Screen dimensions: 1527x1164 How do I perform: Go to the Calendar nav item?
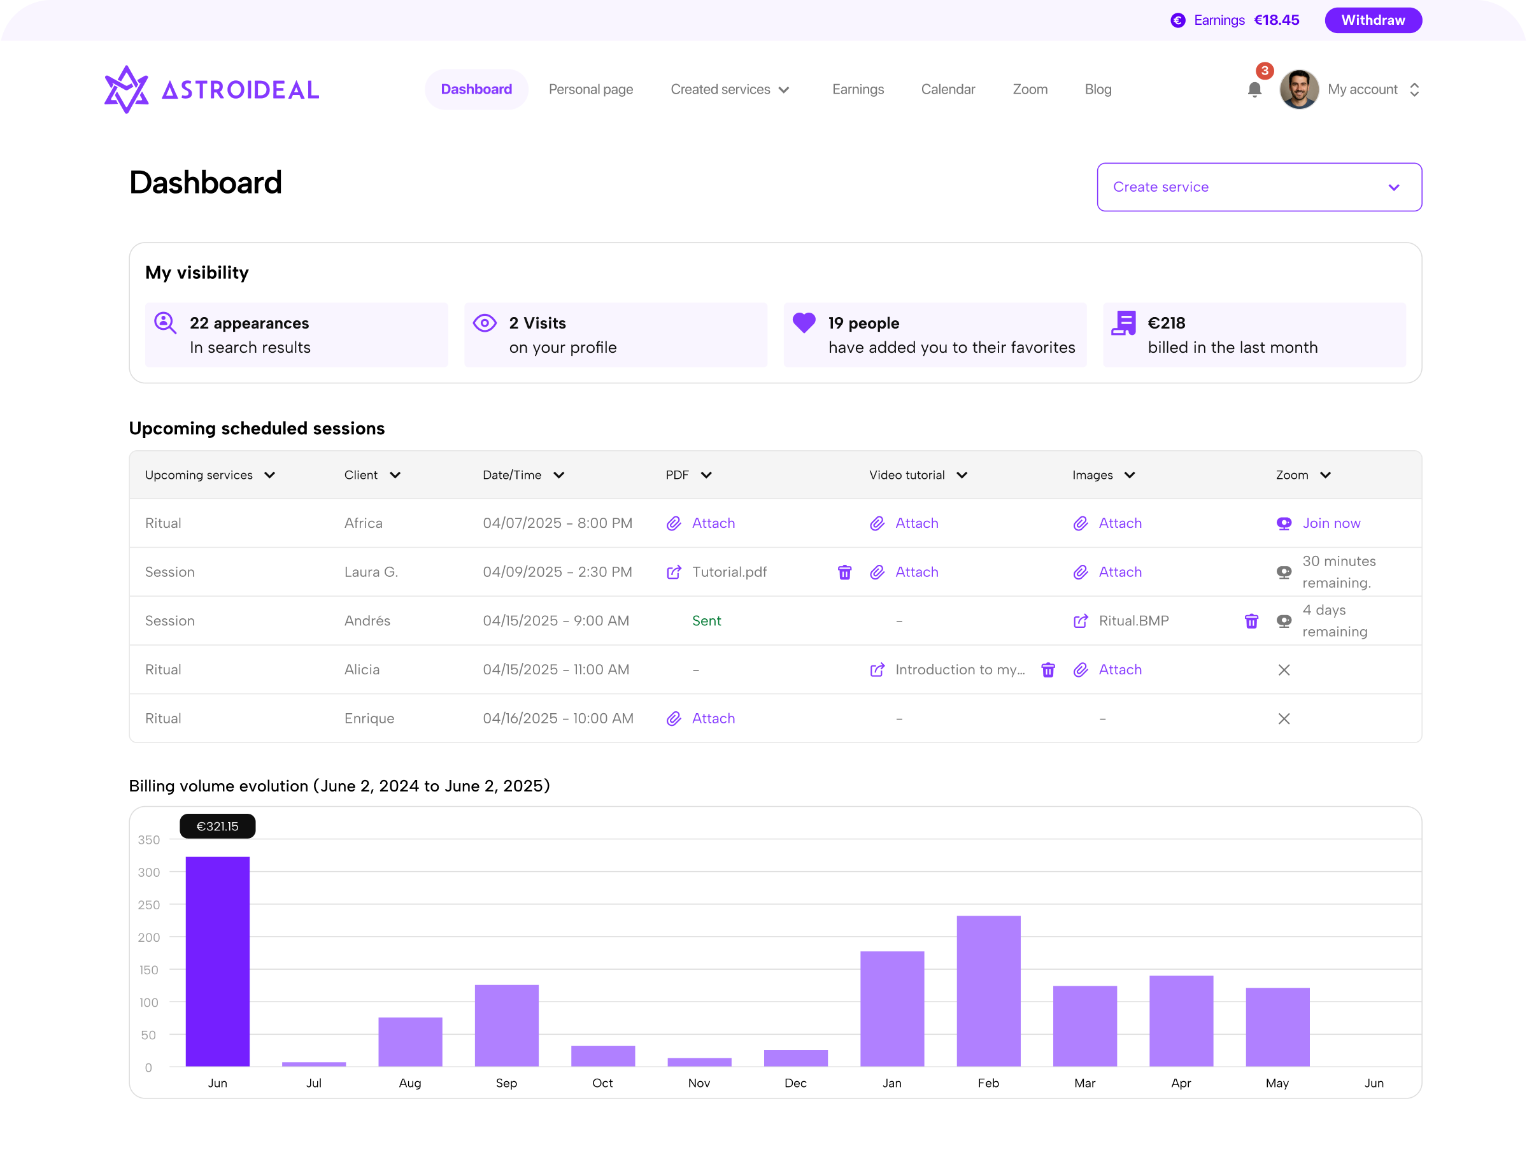click(x=947, y=89)
